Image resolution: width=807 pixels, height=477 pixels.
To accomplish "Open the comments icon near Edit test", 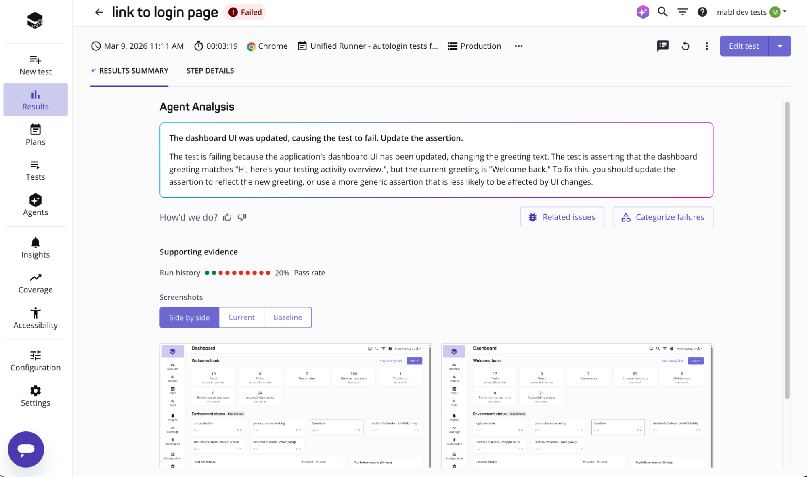I will tap(662, 46).
